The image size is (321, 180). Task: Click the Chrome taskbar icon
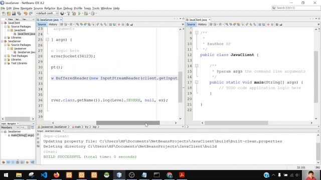pyautogui.click(x=170, y=175)
